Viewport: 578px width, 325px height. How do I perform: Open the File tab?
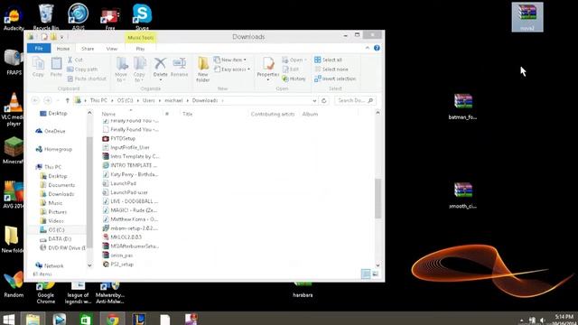click(39, 48)
